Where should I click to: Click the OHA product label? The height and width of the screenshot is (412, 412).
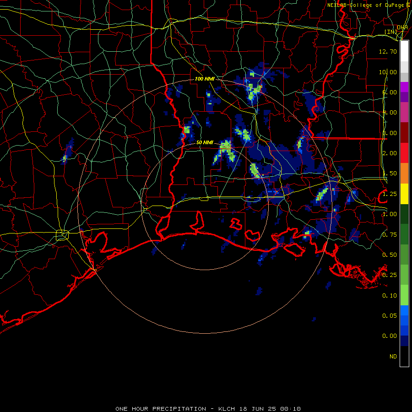402,27
